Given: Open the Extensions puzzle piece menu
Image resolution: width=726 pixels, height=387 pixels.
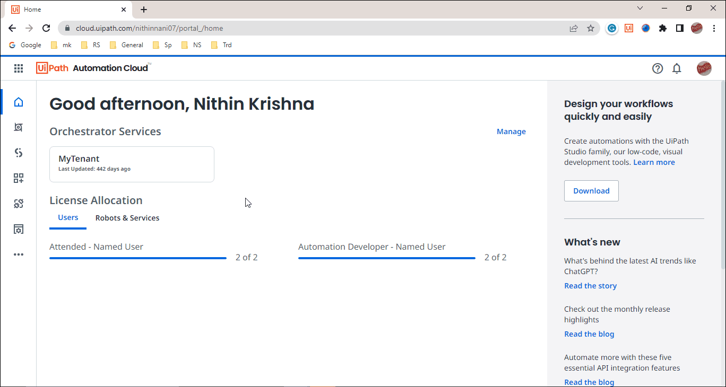Looking at the screenshot, I should tap(663, 29).
